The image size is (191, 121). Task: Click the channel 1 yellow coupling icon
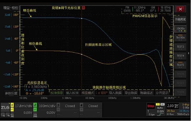coord(12,110)
